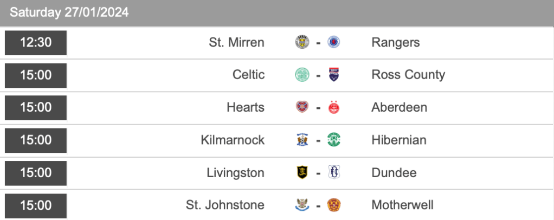554x220 pixels.
Task: Click the Dundee club crest
Action: point(333,172)
